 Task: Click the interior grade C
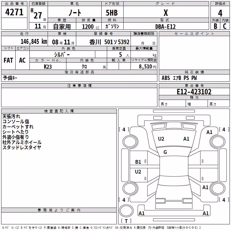pyautogui.click(x=225, y=26)
